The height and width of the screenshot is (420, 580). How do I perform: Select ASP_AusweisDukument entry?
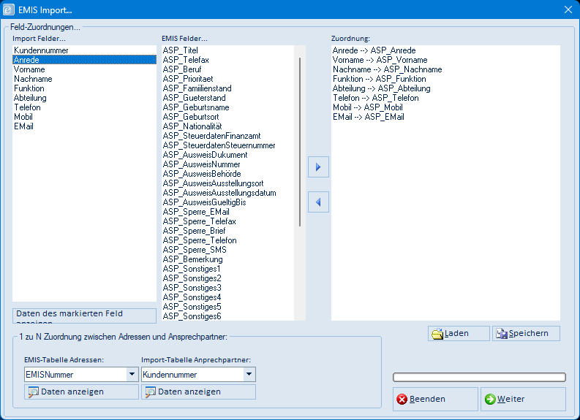pos(228,155)
